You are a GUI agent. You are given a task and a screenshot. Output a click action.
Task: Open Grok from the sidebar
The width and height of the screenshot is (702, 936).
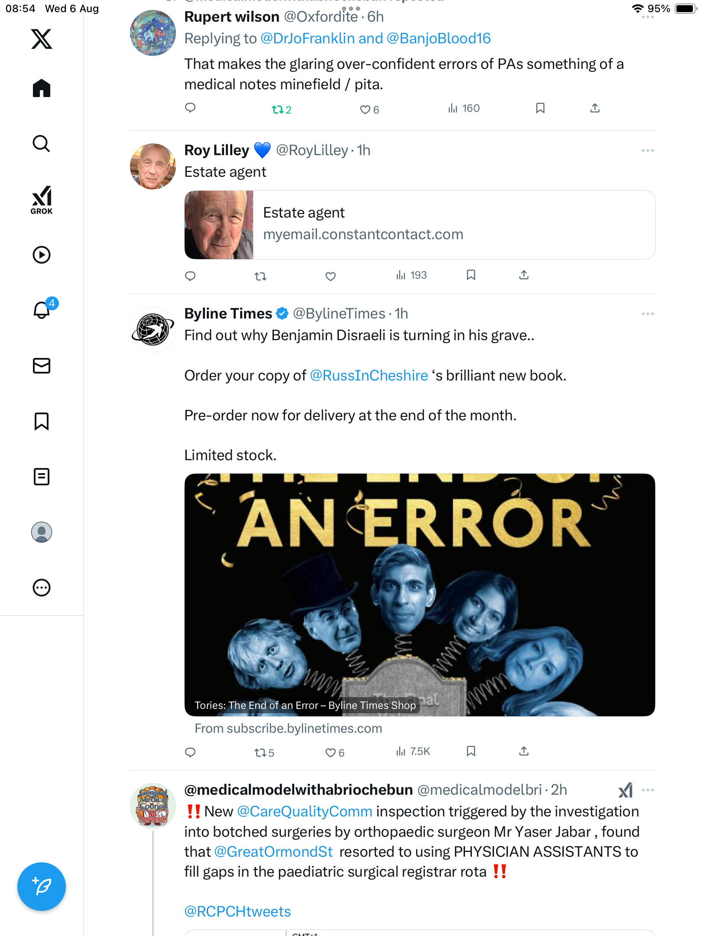42,200
